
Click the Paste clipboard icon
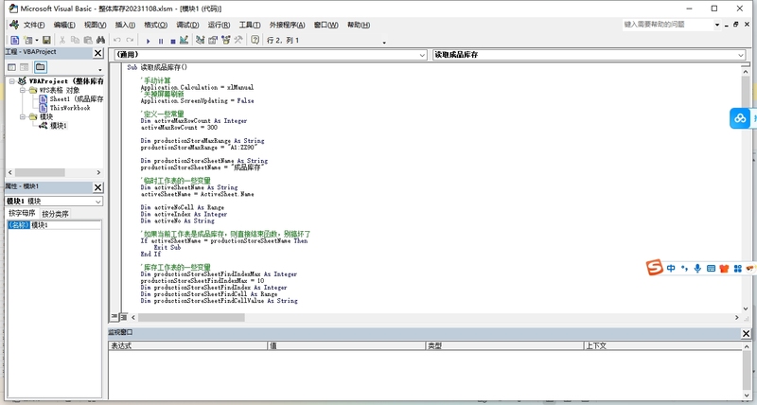pos(87,40)
